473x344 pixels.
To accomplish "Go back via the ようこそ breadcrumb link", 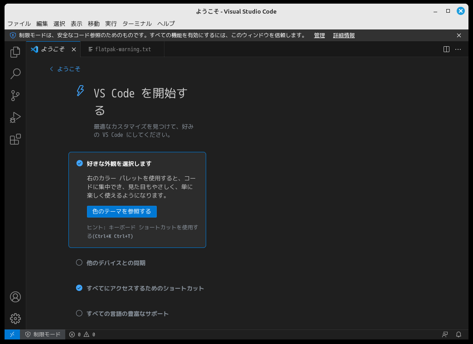I will [65, 69].
